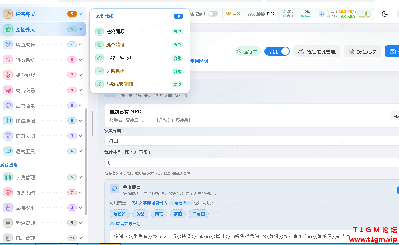This screenshot has width=399, height=245.
Task: Click the hammer icon for 装备养成
Action: (x=8, y=14)
